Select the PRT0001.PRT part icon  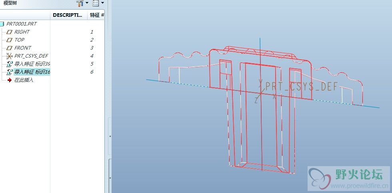pyautogui.click(x=2, y=24)
